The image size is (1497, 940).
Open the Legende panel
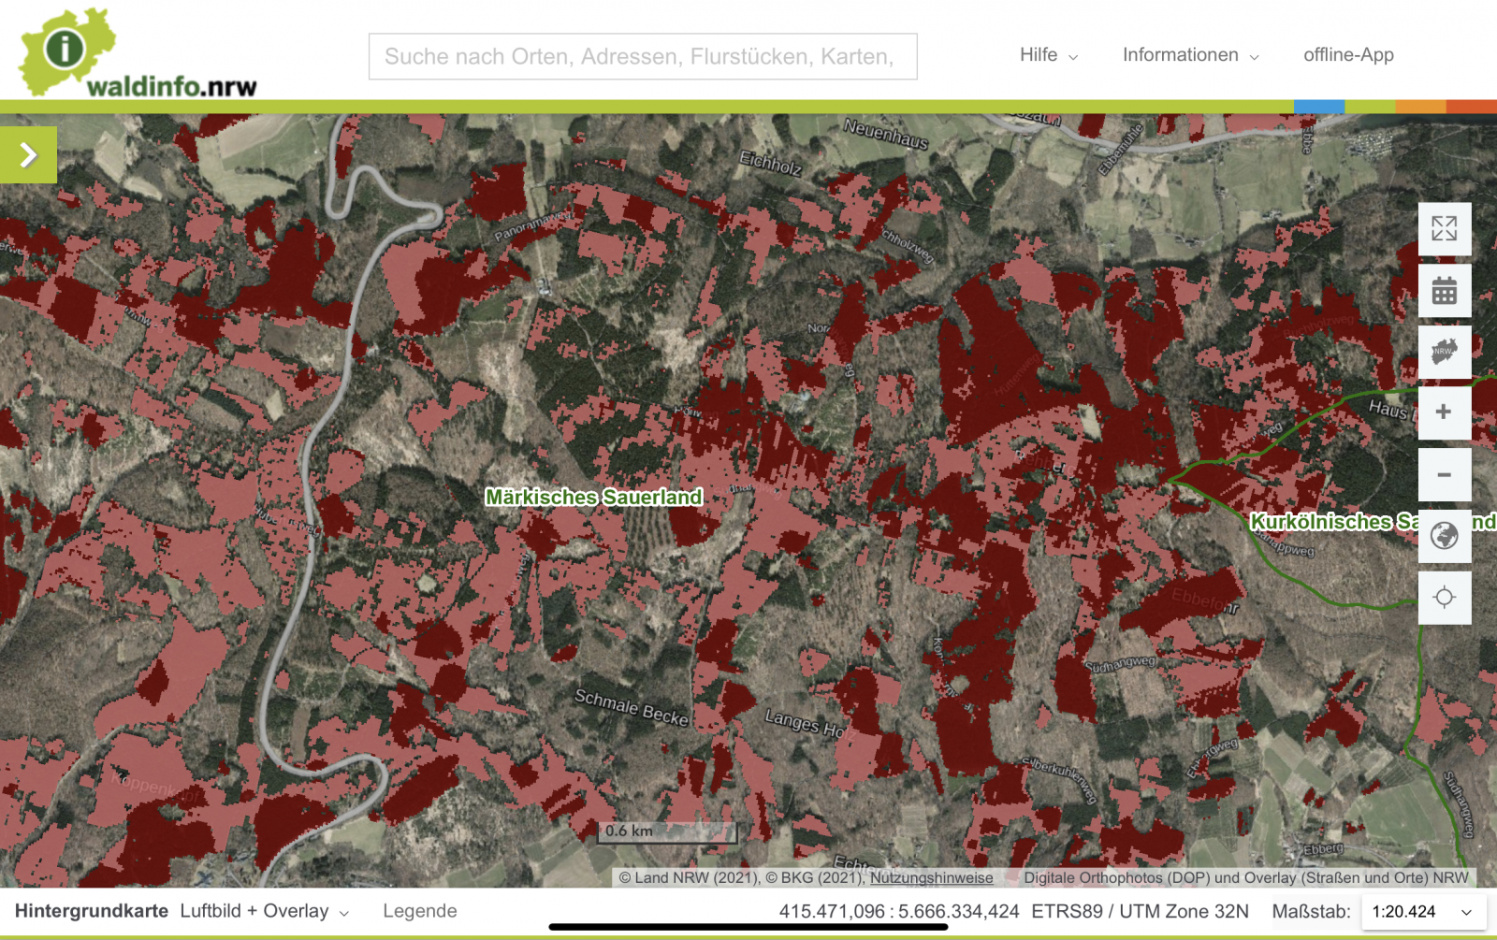click(419, 911)
